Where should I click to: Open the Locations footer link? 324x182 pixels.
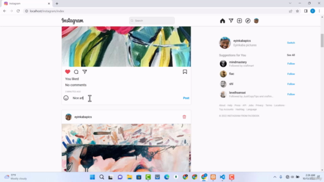[279, 106]
